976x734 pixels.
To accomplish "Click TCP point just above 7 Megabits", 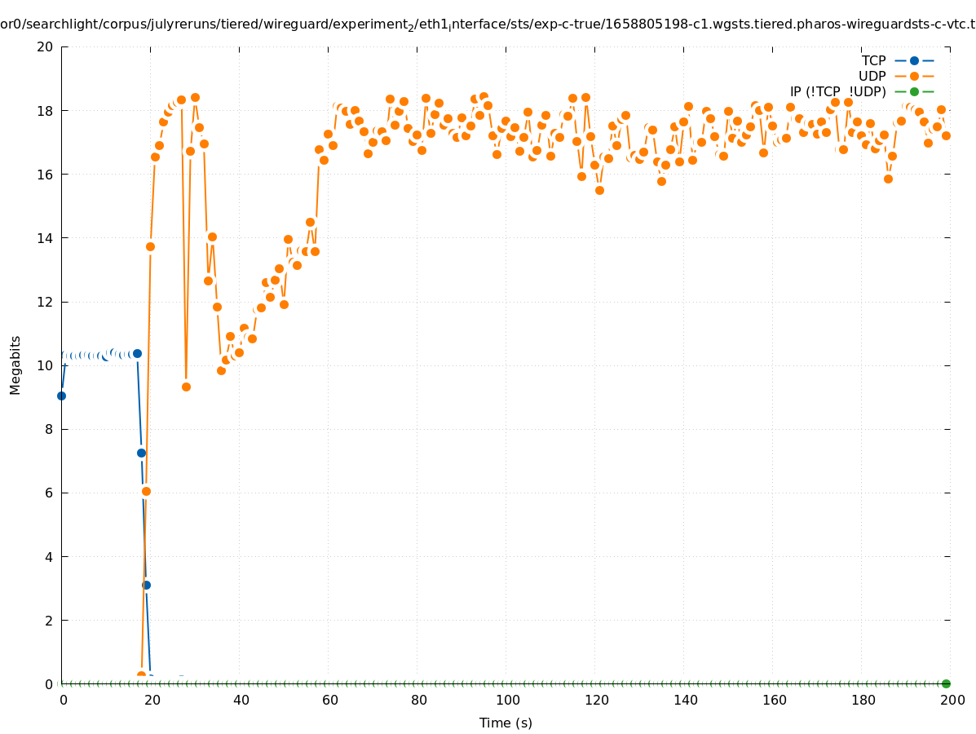I will (x=141, y=453).
